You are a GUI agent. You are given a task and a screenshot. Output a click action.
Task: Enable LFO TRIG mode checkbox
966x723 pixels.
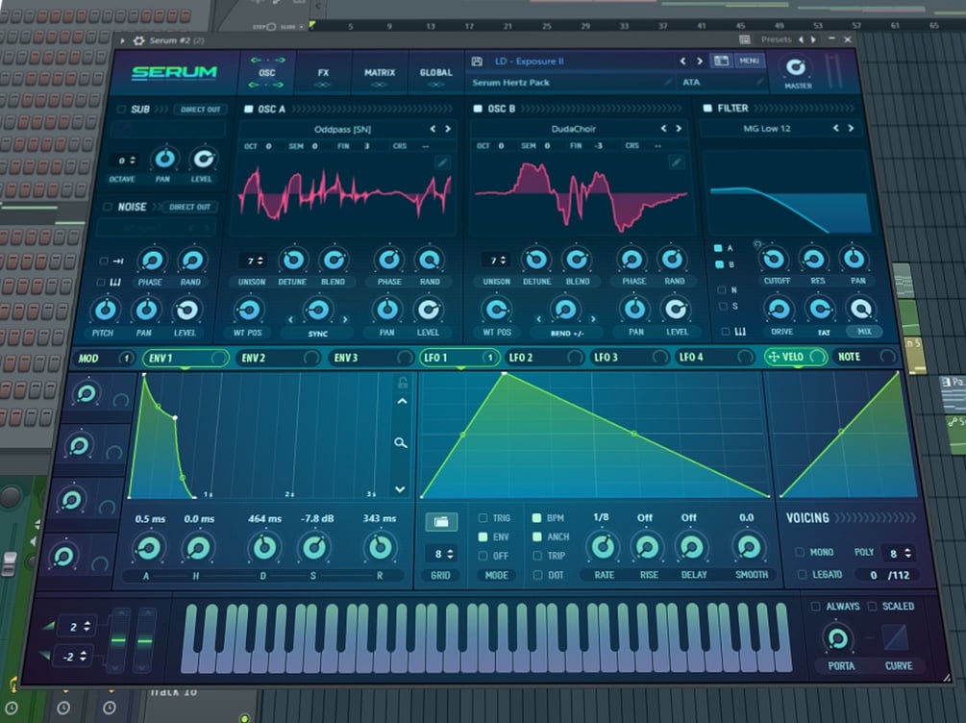(x=483, y=518)
